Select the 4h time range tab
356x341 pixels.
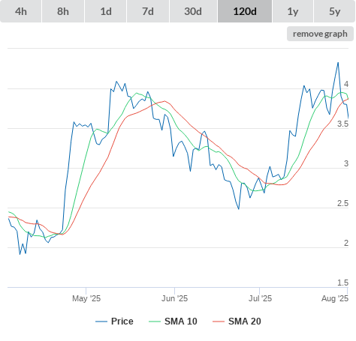21,11
